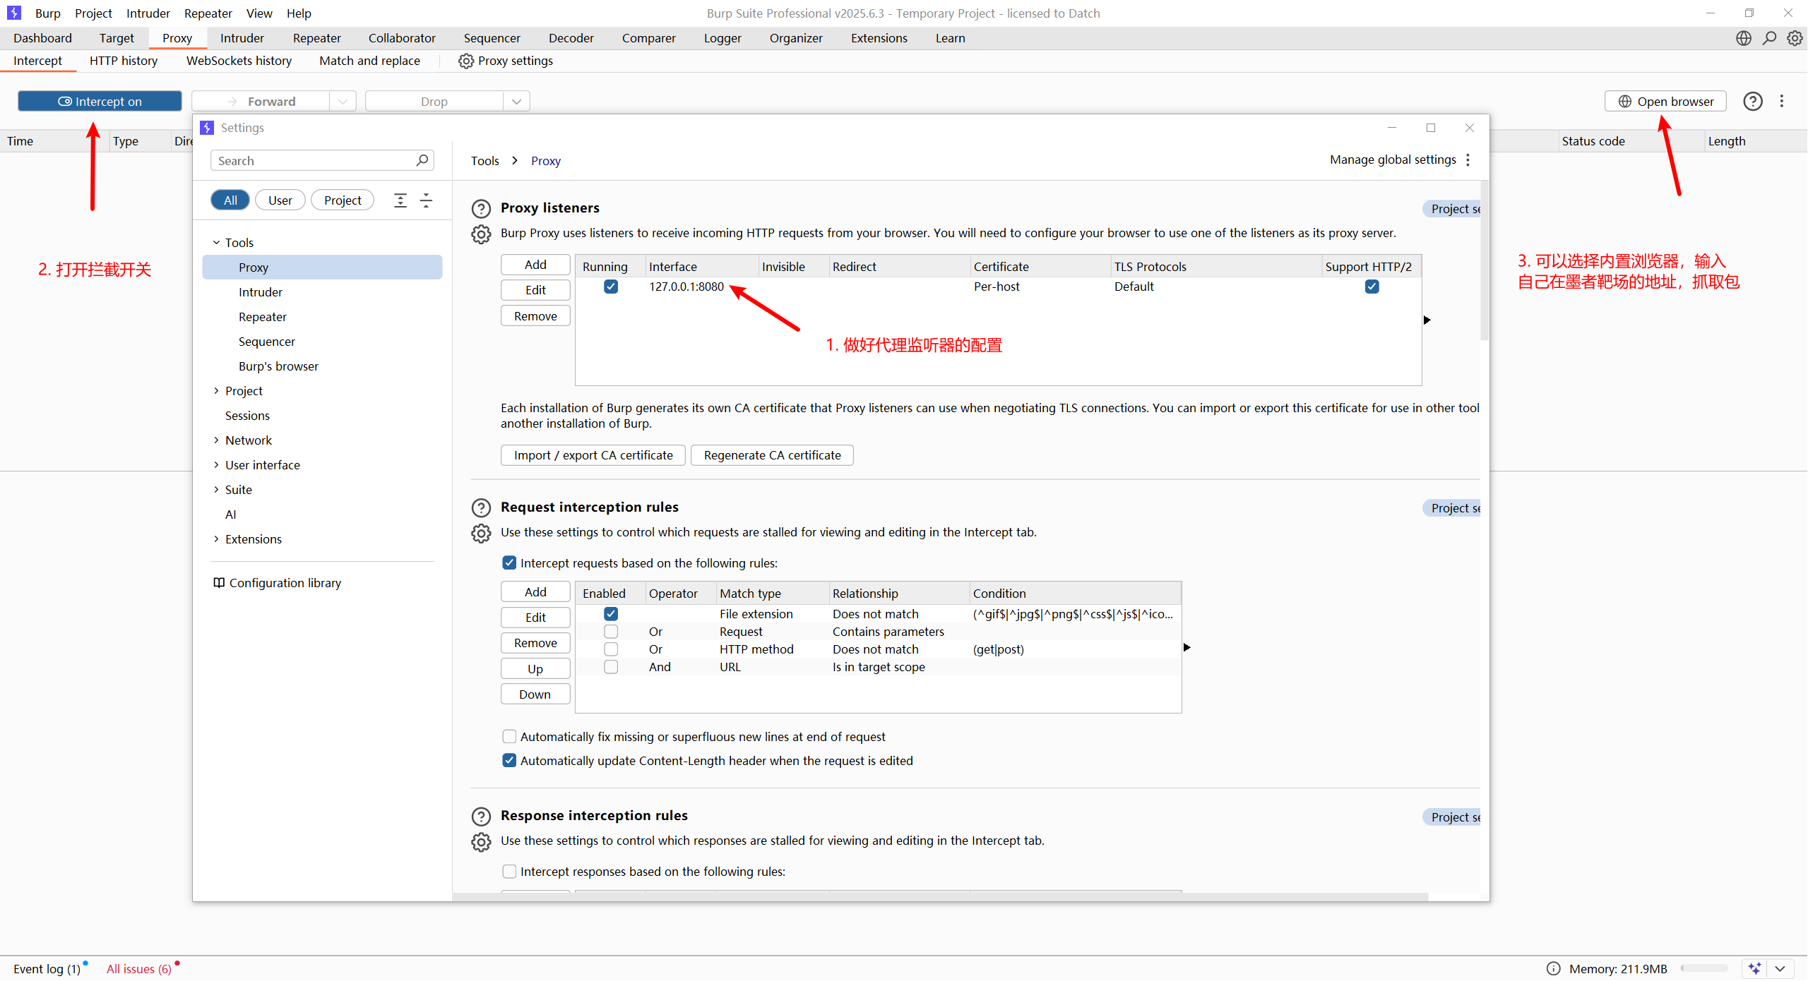Click the Burp logo icon in the title bar
Image resolution: width=1808 pixels, height=981 pixels.
pyautogui.click(x=14, y=13)
